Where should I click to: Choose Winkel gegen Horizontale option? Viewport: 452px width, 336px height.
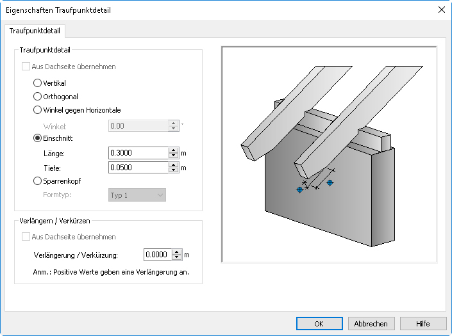[x=77, y=110]
